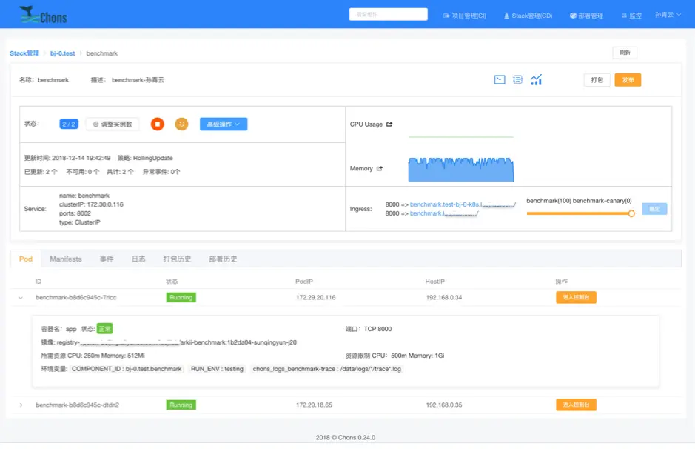Switch to the 部署历史 tab

(x=223, y=259)
